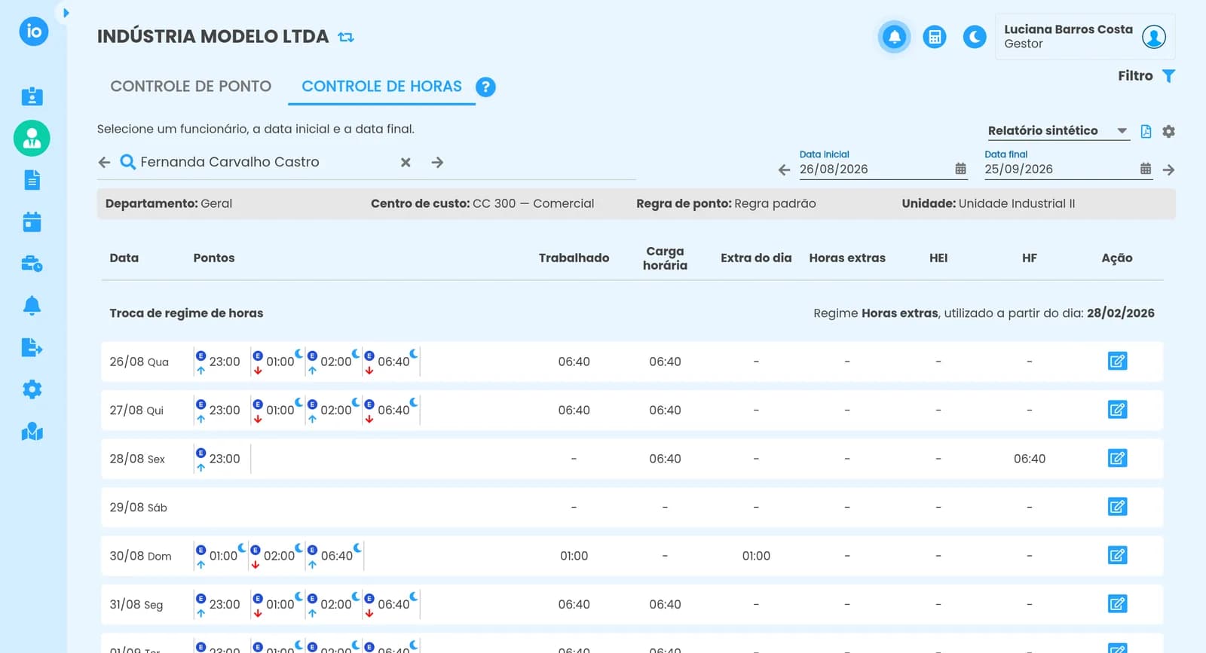Open Luciana Barros Costa profile avatar
Image resolution: width=1206 pixels, height=653 pixels.
pyautogui.click(x=1154, y=37)
